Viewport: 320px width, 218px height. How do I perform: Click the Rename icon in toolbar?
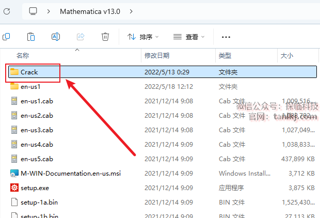tap(56, 37)
